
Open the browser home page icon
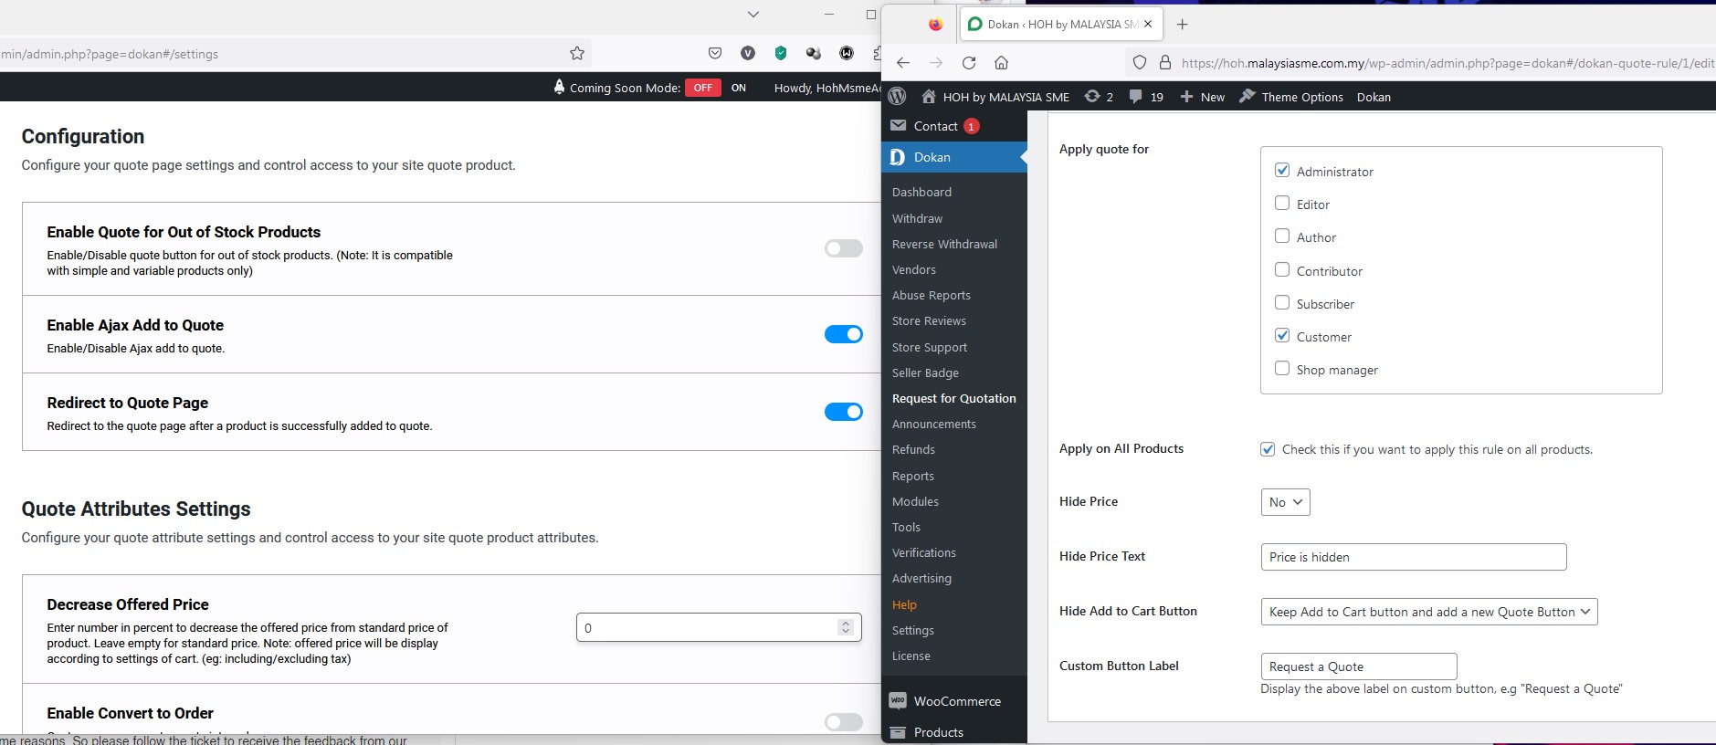tap(1002, 62)
